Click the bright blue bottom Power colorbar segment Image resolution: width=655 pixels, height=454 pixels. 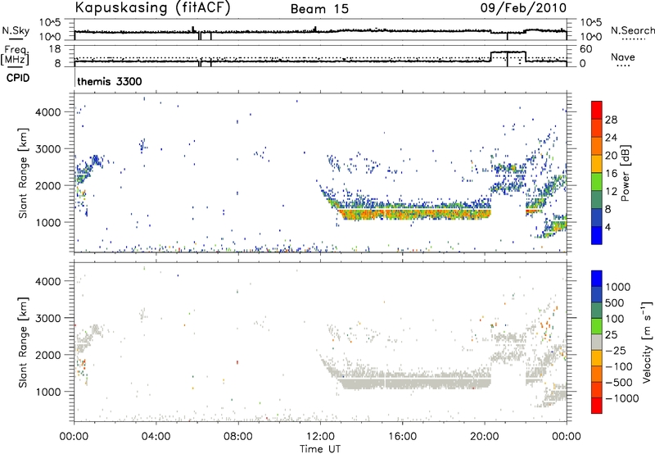pos(597,235)
